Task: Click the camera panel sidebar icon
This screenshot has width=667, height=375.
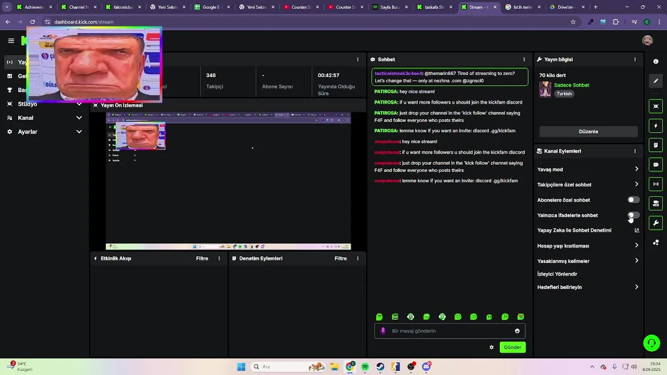Action: pos(656,203)
